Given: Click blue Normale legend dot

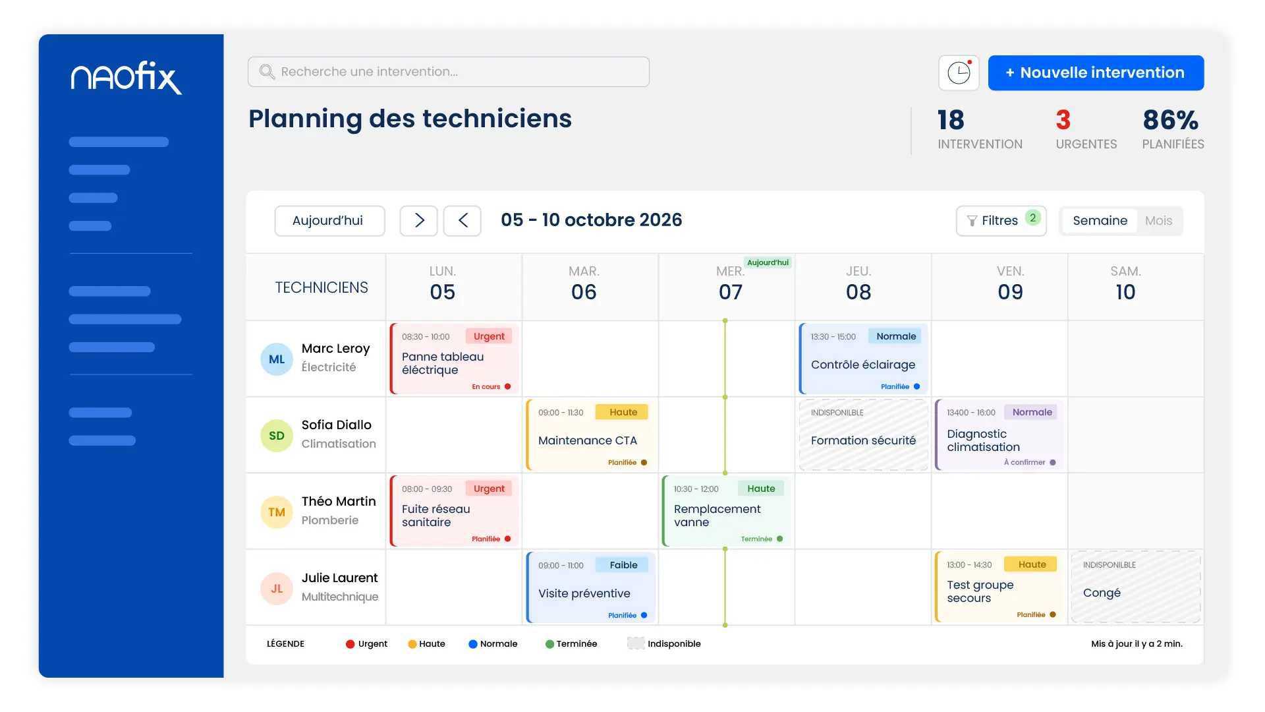Looking at the screenshot, I should coord(472,644).
